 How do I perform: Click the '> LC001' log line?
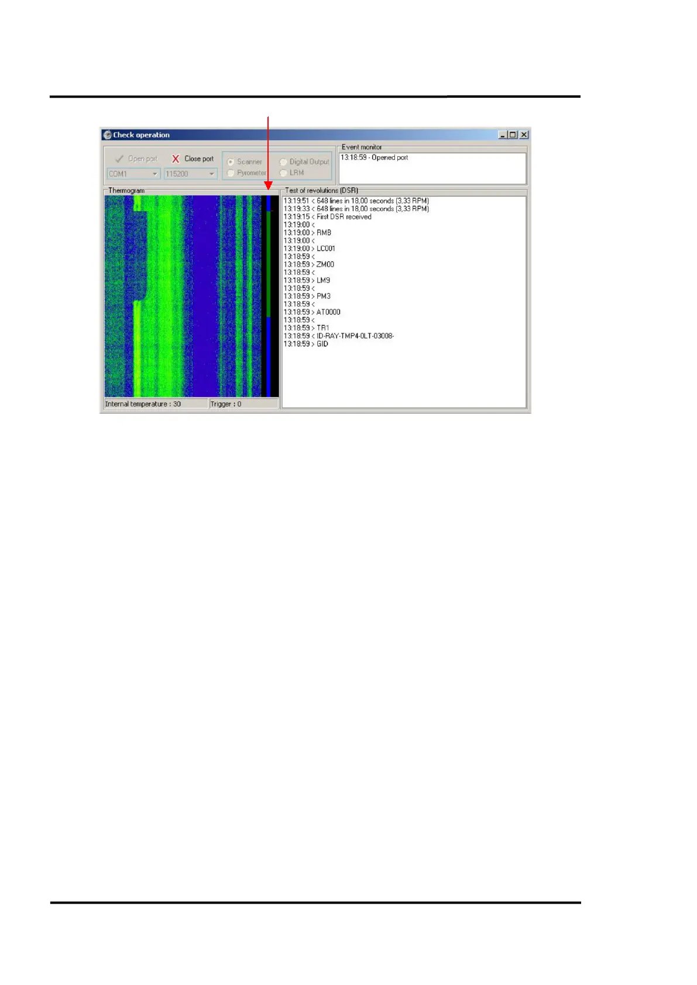pyautogui.click(x=310, y=249)
